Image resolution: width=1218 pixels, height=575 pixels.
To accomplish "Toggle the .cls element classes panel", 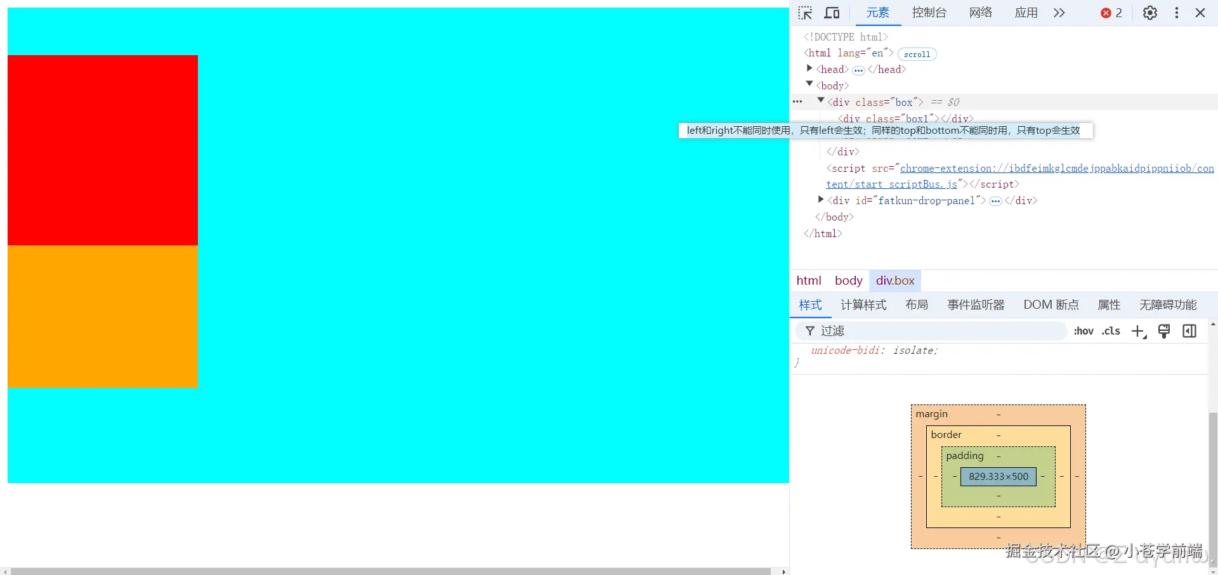I will (1111, 331).
